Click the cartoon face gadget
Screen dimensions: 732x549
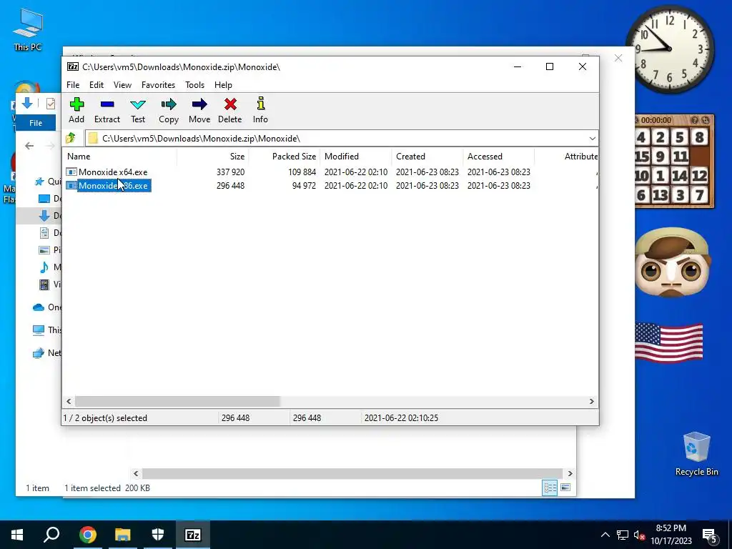[672, 262]
